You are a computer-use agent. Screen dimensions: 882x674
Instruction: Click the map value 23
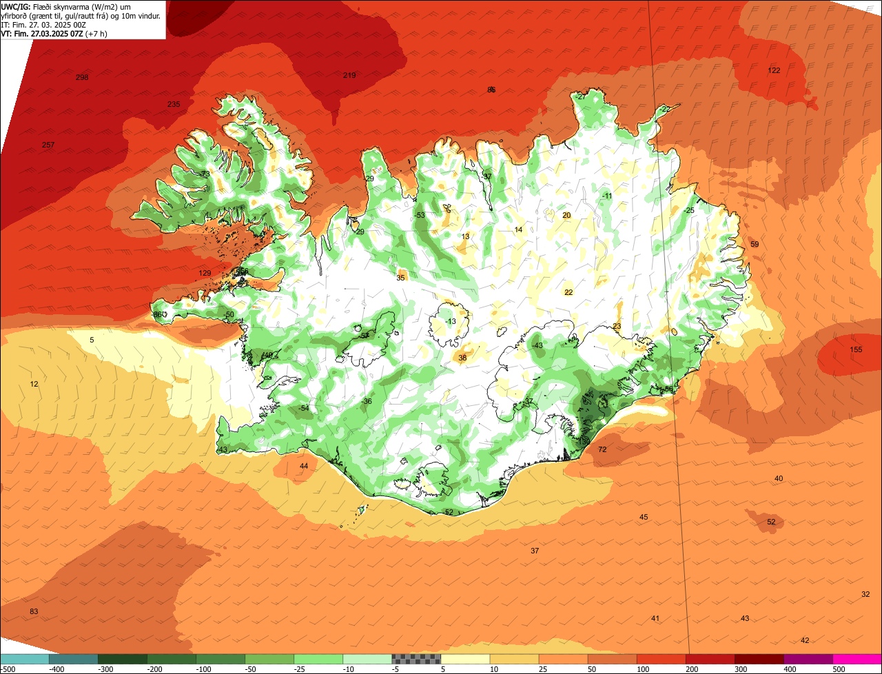(x=617, y=327)
